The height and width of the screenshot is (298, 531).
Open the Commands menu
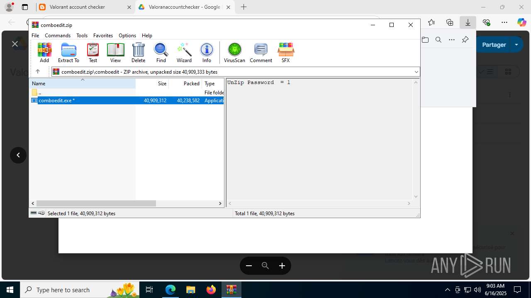[x=58, y=36]
